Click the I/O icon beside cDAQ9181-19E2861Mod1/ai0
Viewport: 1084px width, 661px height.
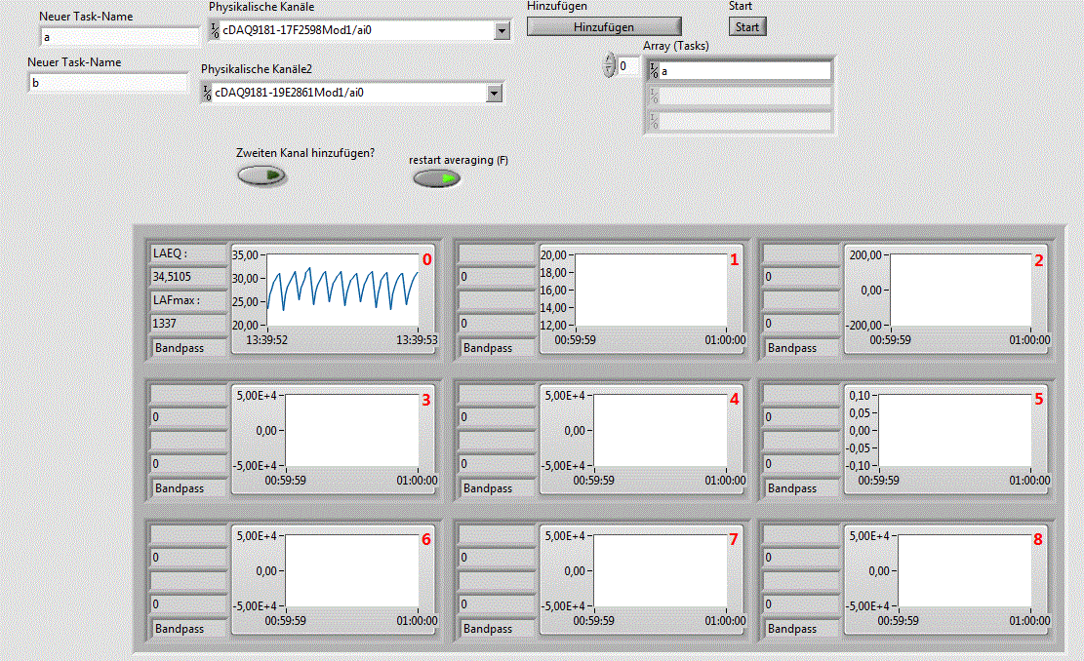point(207,93)
